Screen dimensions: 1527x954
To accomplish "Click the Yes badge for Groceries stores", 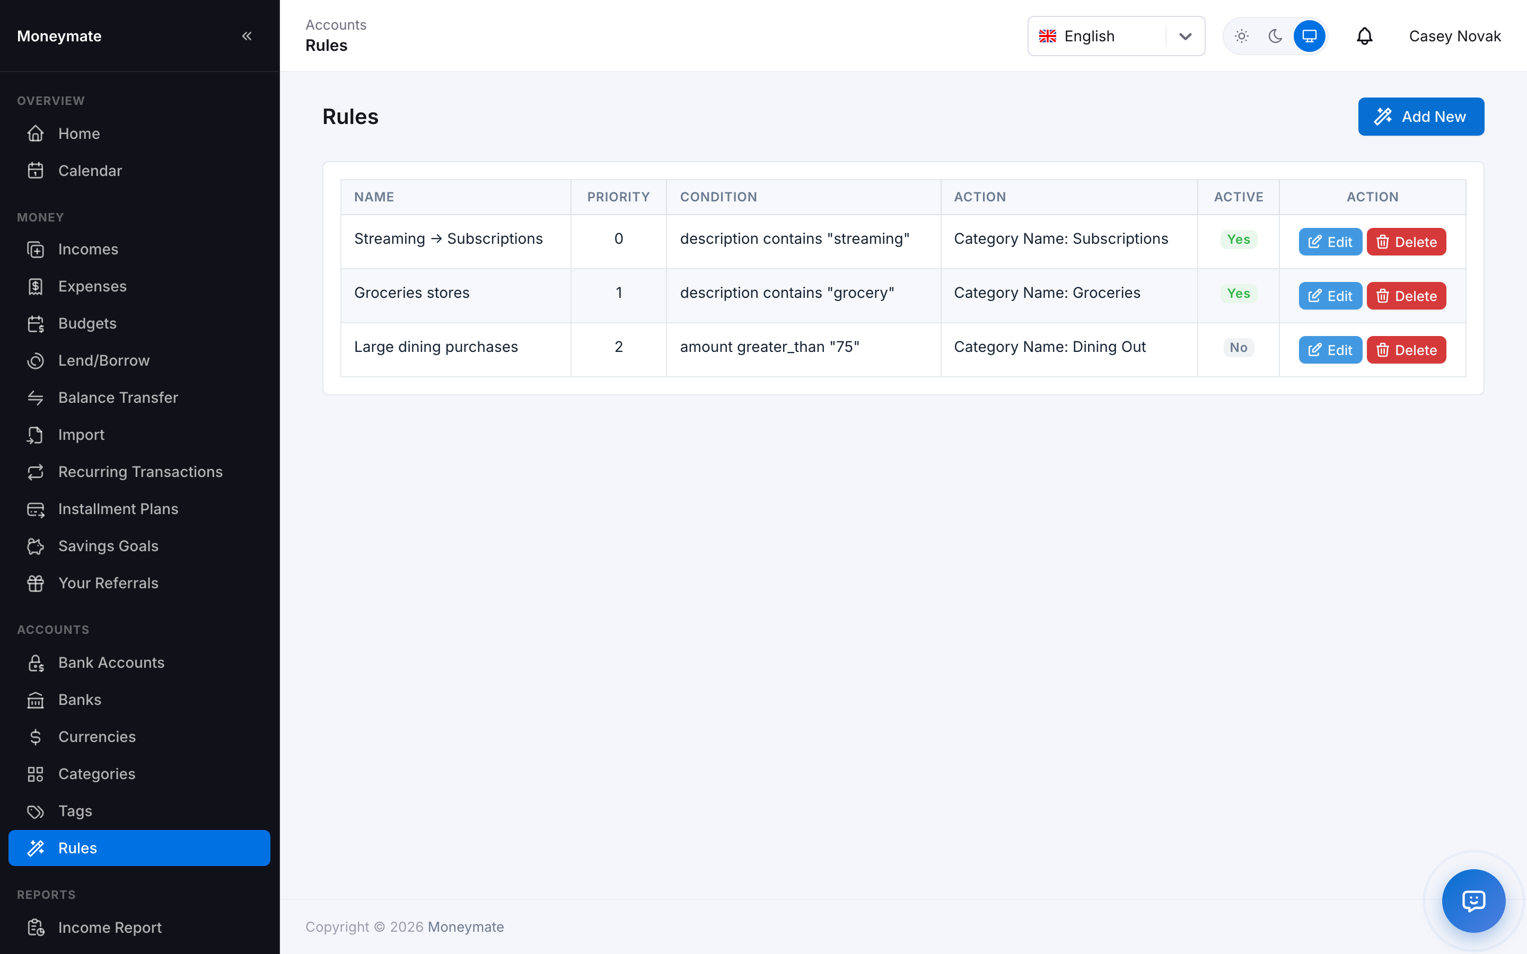I will (x=1238, y=294).
